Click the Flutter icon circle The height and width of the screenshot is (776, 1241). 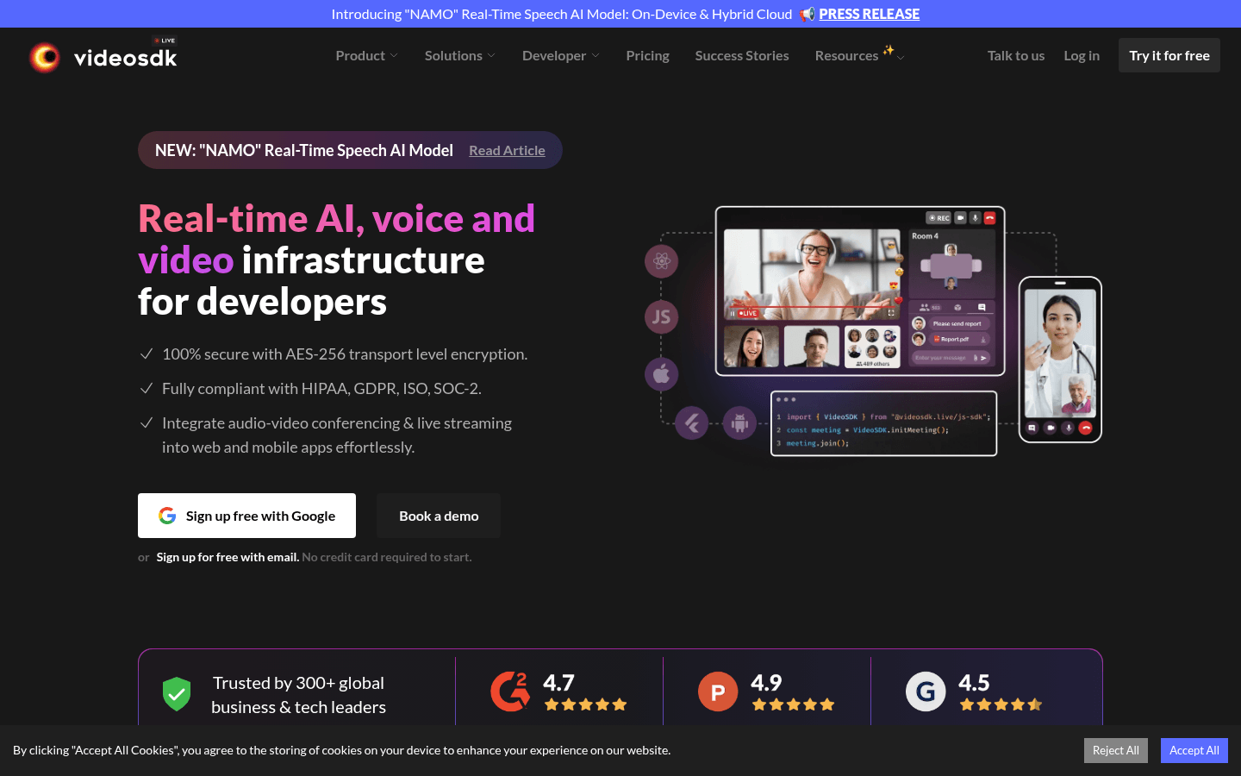click(691, 422)
